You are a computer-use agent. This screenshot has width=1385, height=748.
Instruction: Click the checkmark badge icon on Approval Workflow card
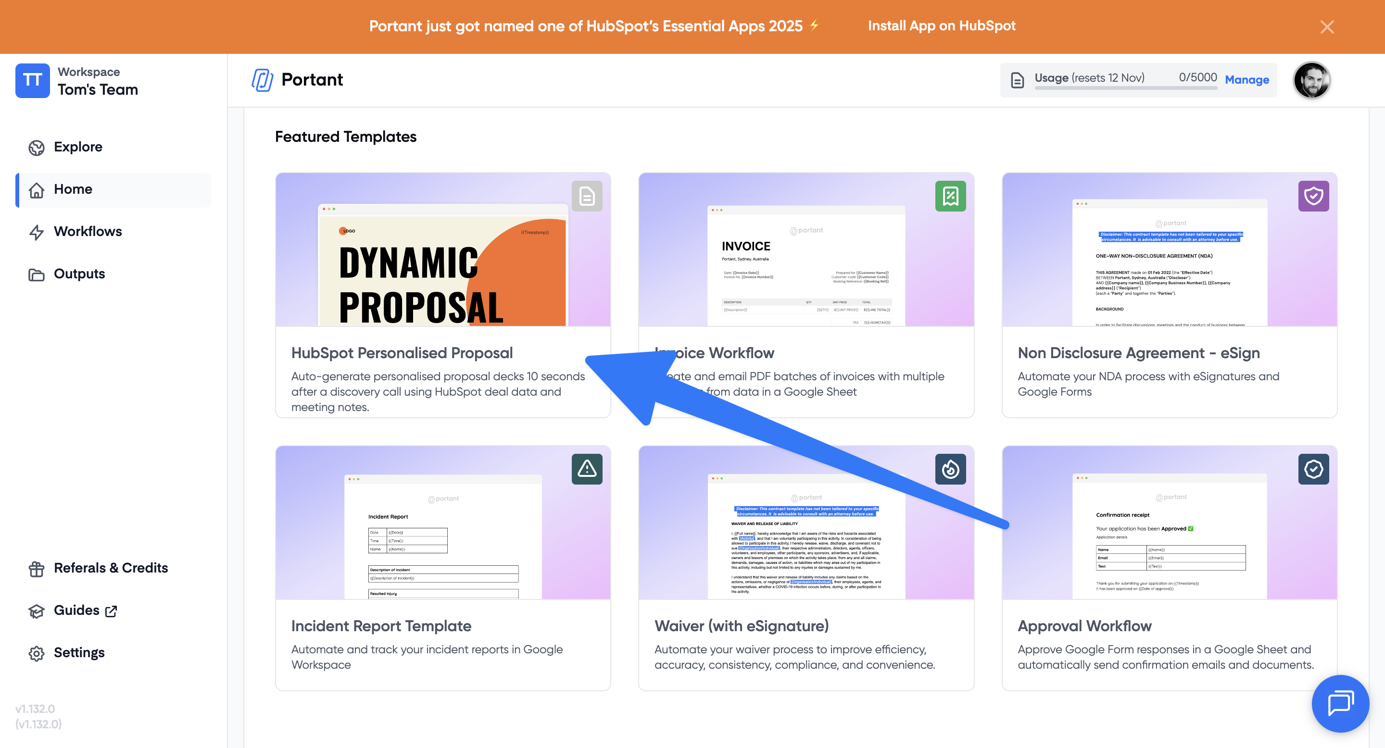coord(1313,469)
